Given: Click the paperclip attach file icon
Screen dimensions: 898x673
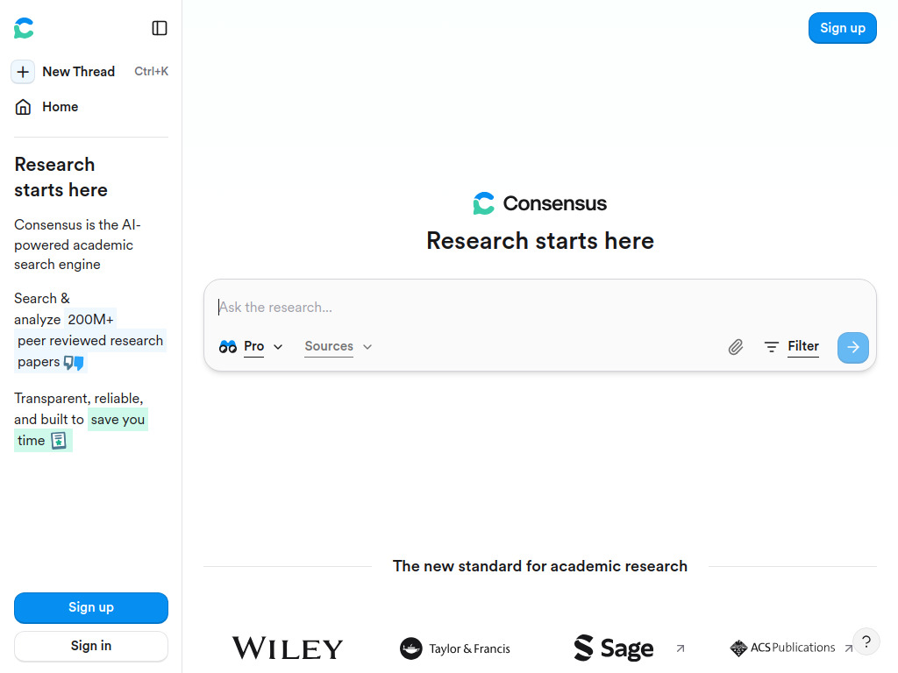Looking at the screenshot, I should pos(736,347).
